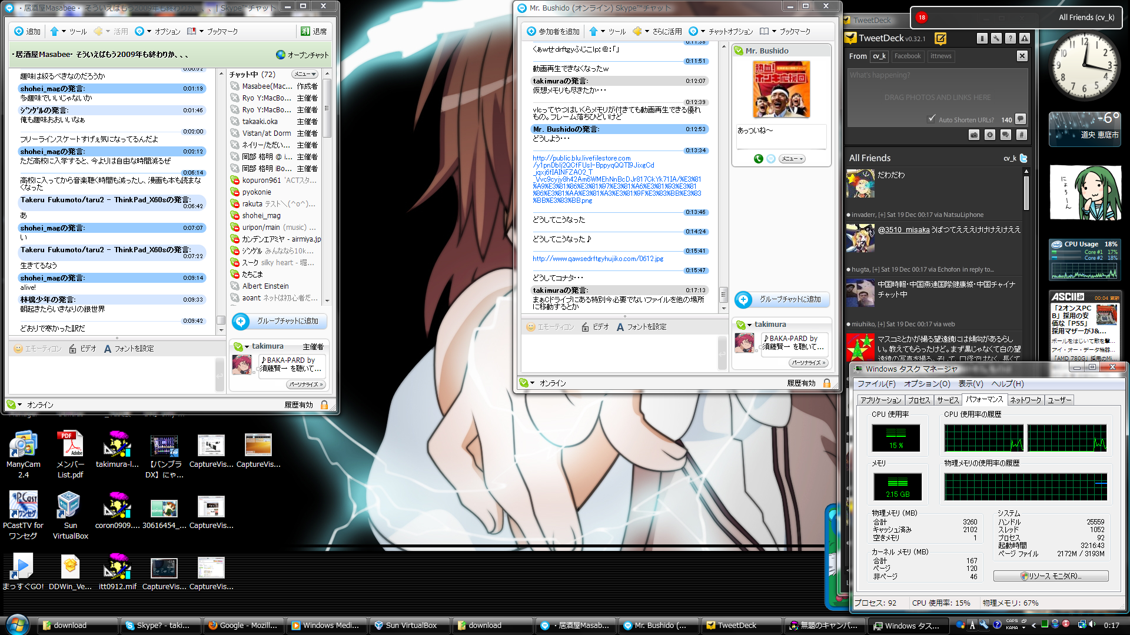The height and width of the screenshot is (635, 1130).
Task: Open TweetDeck settings wrench icon
Action: (996, 38)
